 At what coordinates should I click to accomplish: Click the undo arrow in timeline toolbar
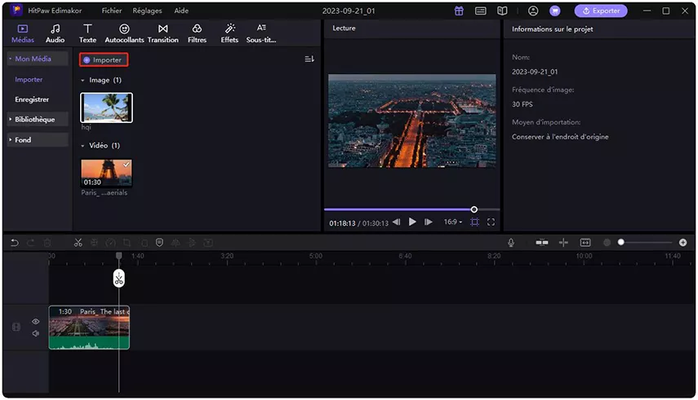[x=15, y=243]
